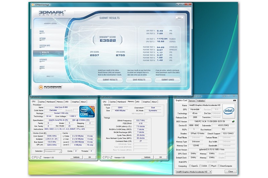Image resolution: width=268 pixels, height=178 pixels.
Task: Click Validate in the left CPU-Z window
Action: click(x=76, y=157)
